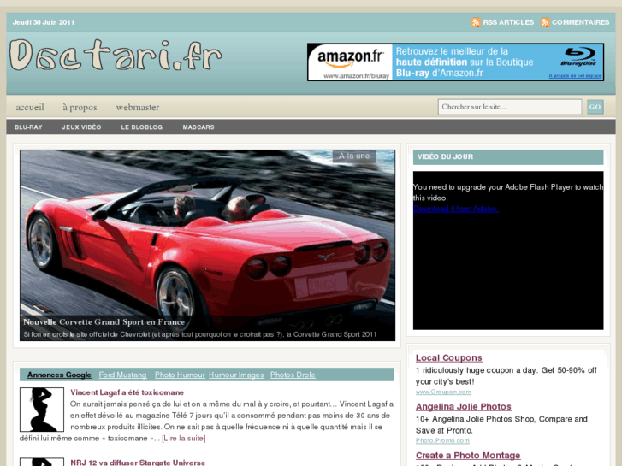The height and width of the screenshot is (466, 622).
Task: Open the COMMENTAIRES feed link
Action: coord(580,22)
